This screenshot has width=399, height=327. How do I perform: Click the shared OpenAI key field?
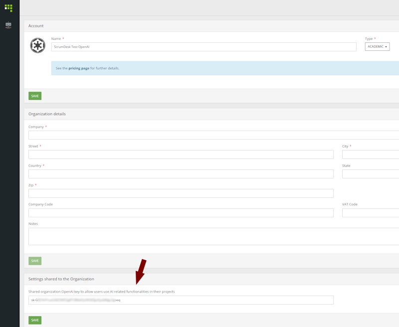(181, 300)
